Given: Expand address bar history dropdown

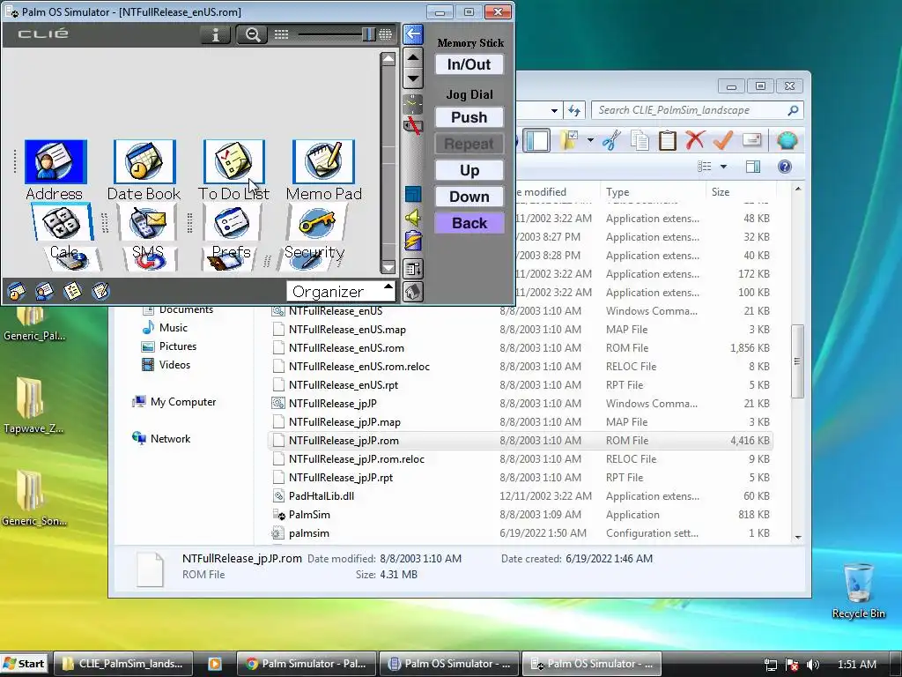Looking at the screenshot, I should point(554,110).
